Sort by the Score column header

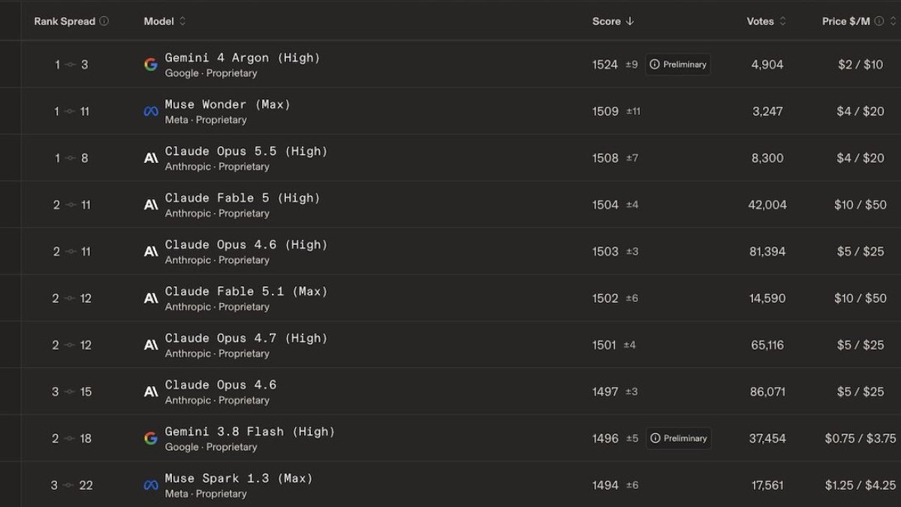click(606, 21)
